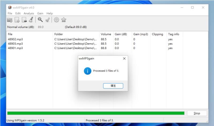
Task: Click the green progress bar
Action: pos(96,113)
